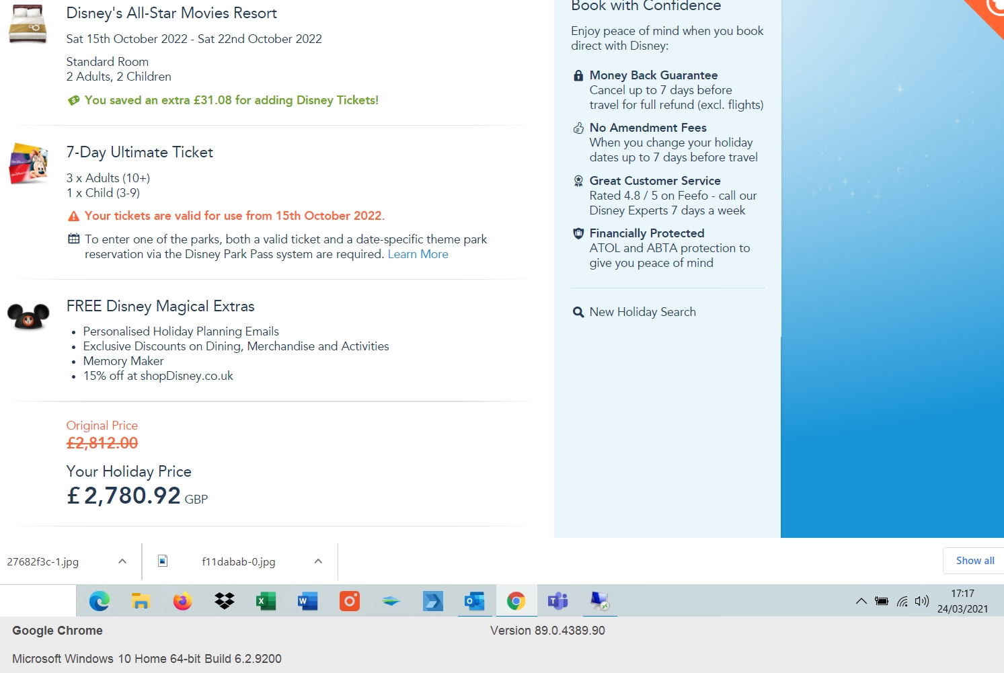The height and width of the screenshot is (673, 1004).
Task: Click the 'You saved an extra £31.08' message
Action: tap(231, 100)
